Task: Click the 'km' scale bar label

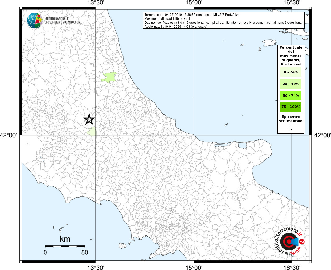Action: tap(65, 239)
